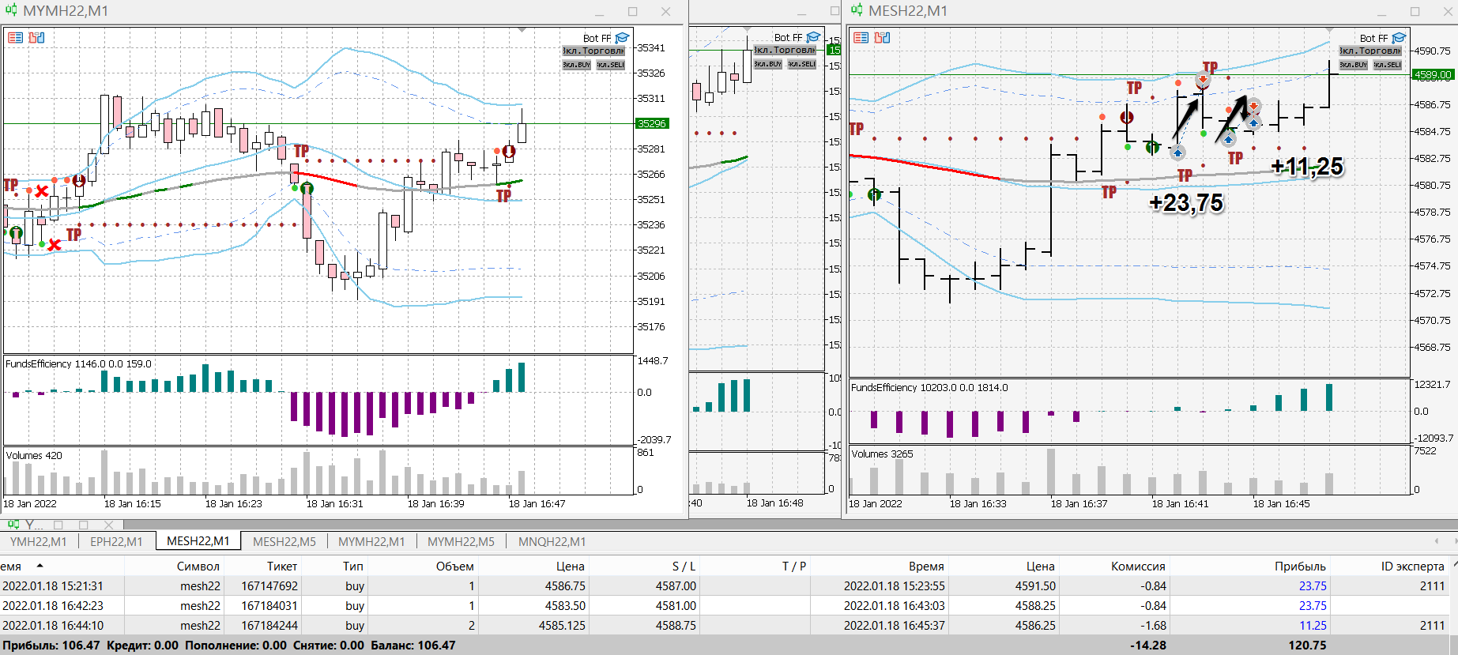Toggle Вкл.SELL in MESH22,M1 chart

[x=1388, y=65]
